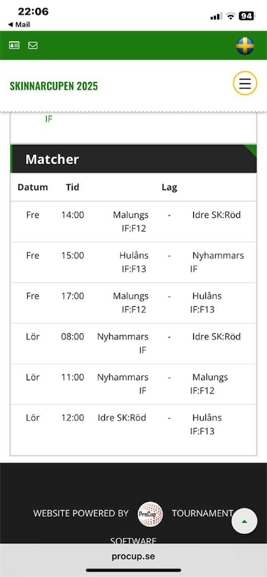Open the hamburger menu
This screenshot has width=267, height=577.
click(x=245, y=83)
